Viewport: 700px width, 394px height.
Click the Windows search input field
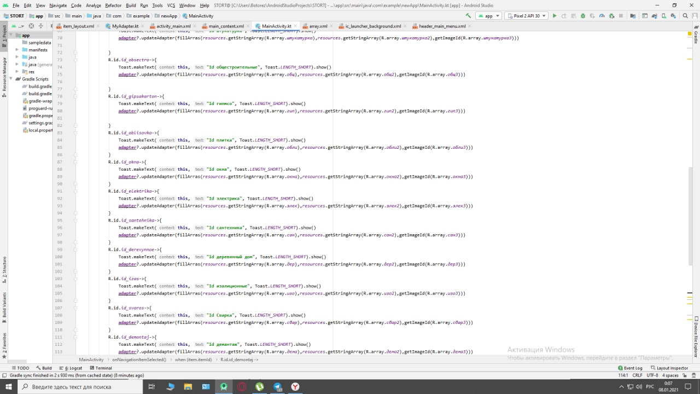[79, 387]
